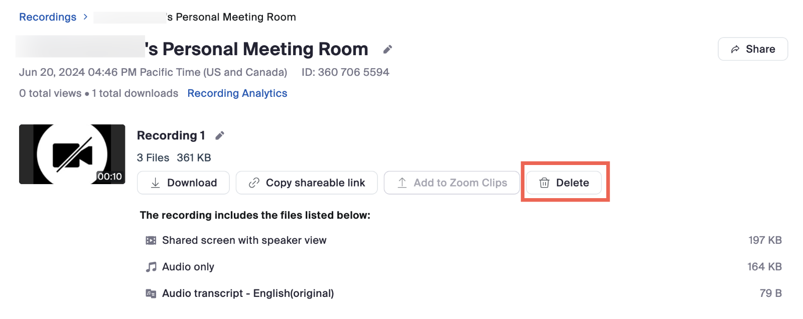The height and width of the screenshot is (319, 803).
Task: Click the transcript icon beside Audio transcript English
Action: pos(150,293)
